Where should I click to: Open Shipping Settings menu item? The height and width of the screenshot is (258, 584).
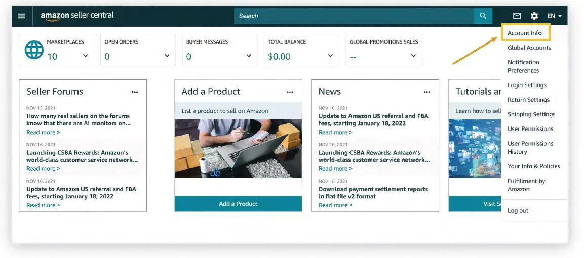(x=531, y=114)
